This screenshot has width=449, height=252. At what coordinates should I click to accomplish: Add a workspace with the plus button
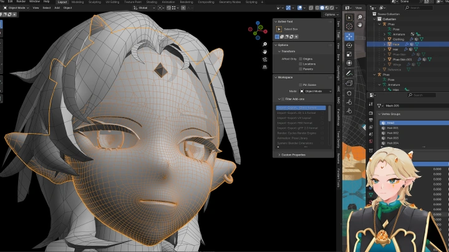(x=263, y=2)
